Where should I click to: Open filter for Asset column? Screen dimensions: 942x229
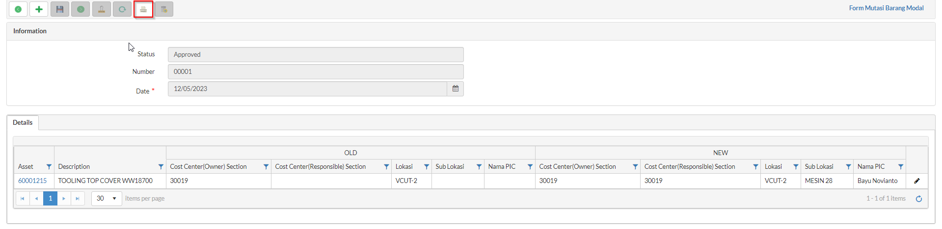[x=49, y=167]
